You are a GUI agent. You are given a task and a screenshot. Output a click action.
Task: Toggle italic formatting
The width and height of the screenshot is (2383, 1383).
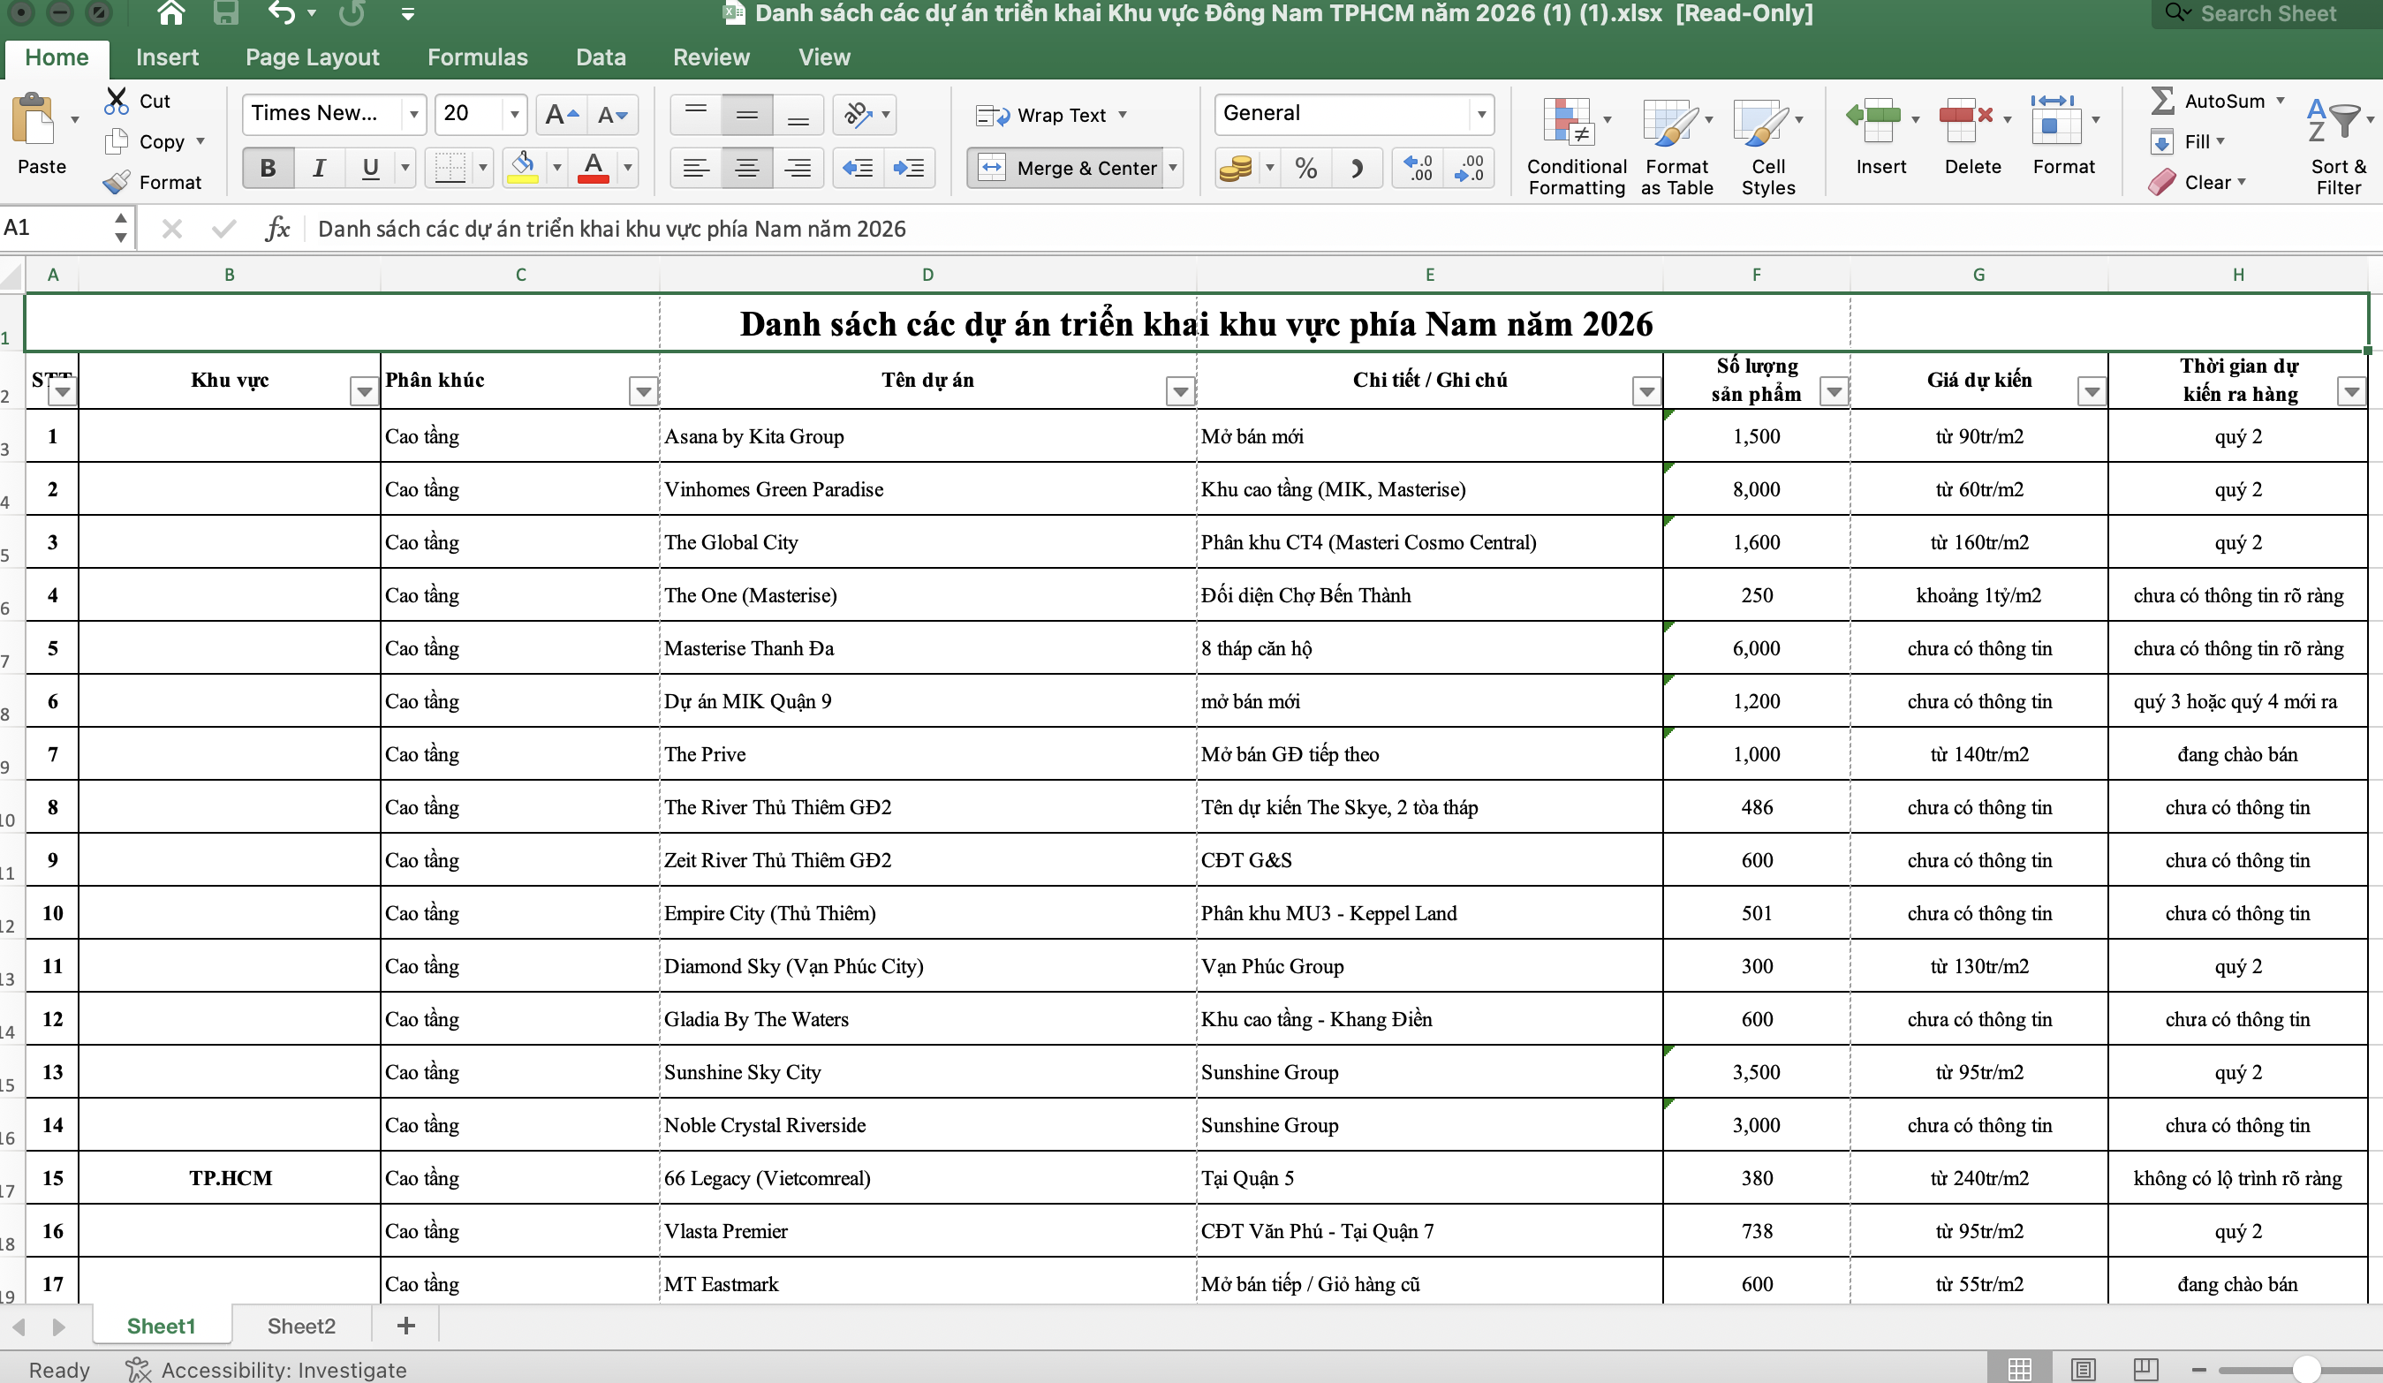click(319, 167)
